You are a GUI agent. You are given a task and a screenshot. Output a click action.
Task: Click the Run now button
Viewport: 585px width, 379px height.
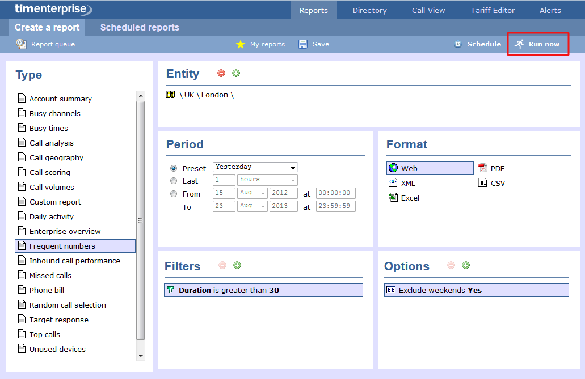point(537,44)
